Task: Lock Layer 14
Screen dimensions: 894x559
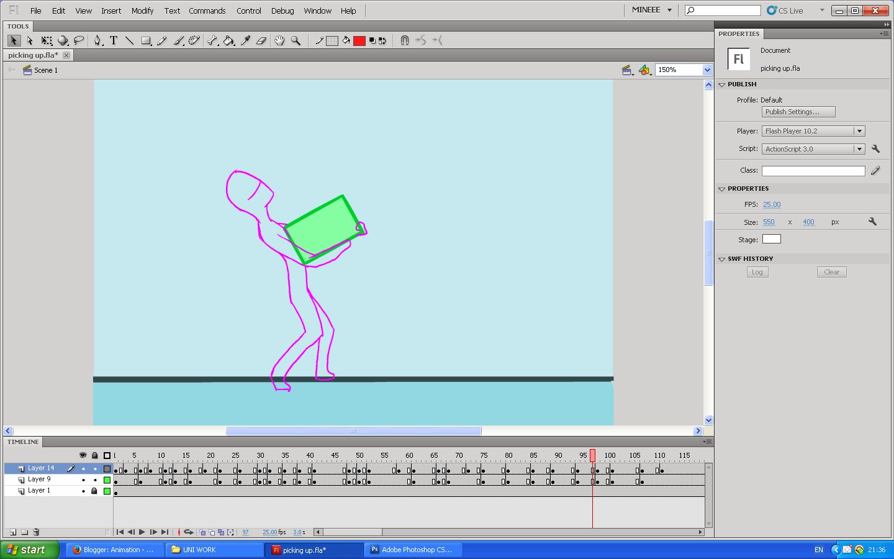Action: (x=95, y=469)
